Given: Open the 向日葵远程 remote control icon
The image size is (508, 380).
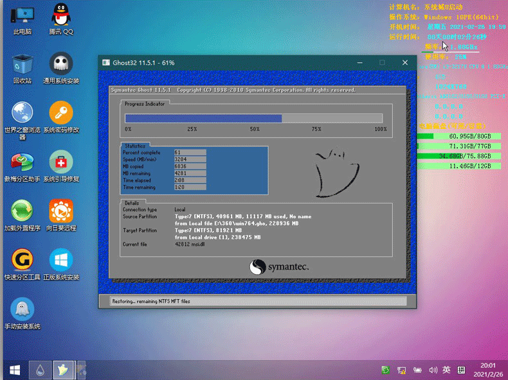Looking at the screenshot, I should (x=61, y=211).
